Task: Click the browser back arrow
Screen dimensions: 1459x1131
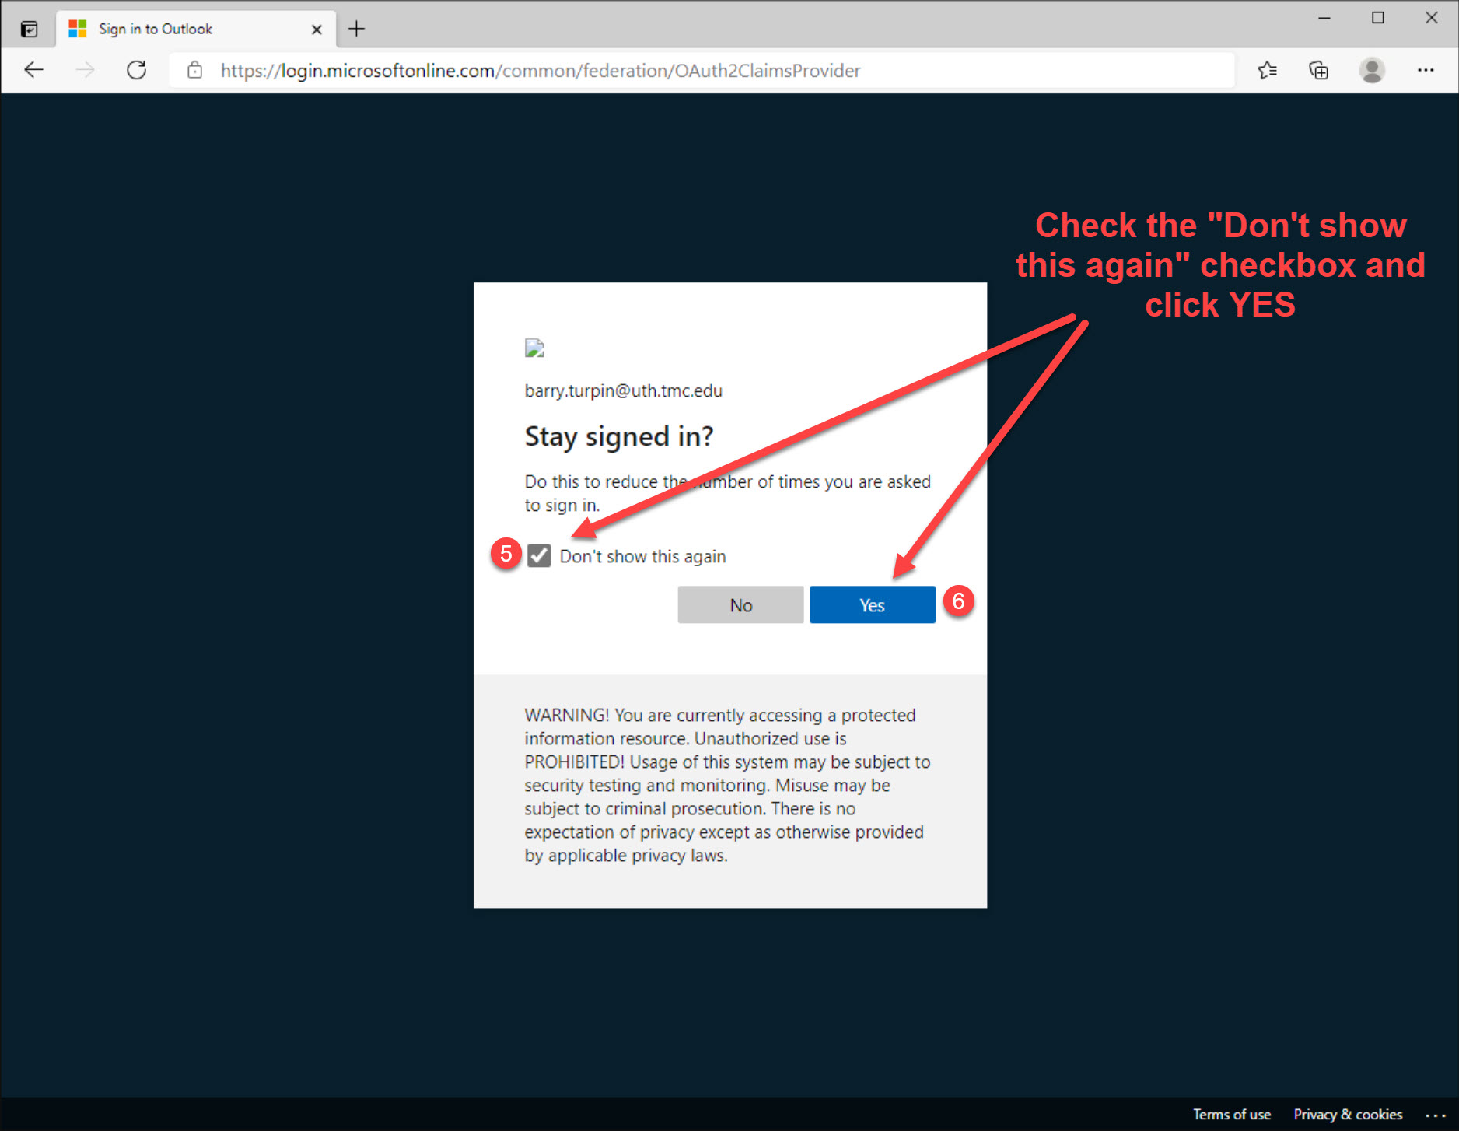Action: pyautogui.click(x=34, y=70)
